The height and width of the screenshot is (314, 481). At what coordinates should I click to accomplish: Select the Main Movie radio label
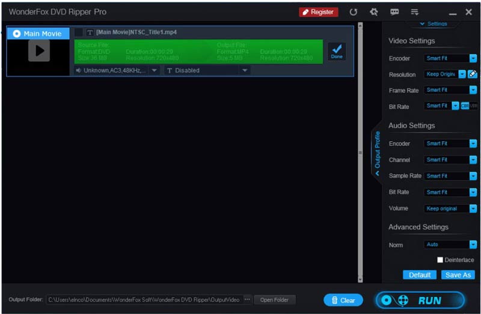coord(38,34)
